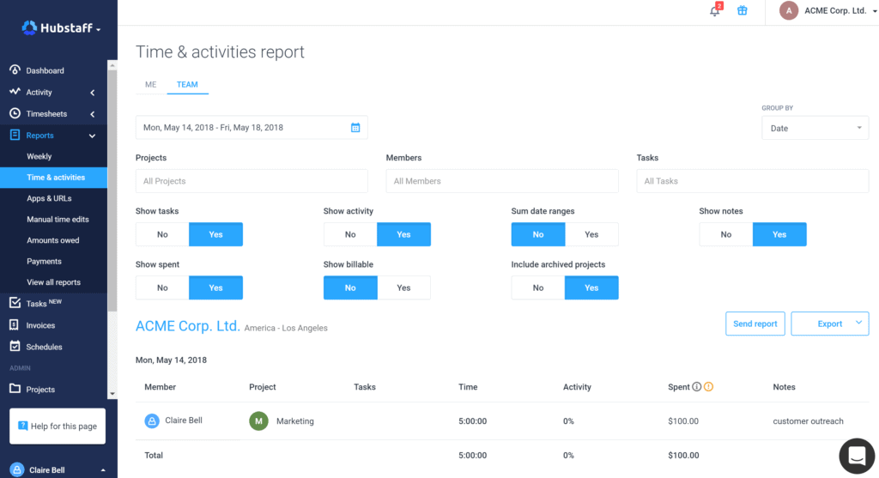
Task: Click the Activity pulse icon
Action: pos(15,91)
